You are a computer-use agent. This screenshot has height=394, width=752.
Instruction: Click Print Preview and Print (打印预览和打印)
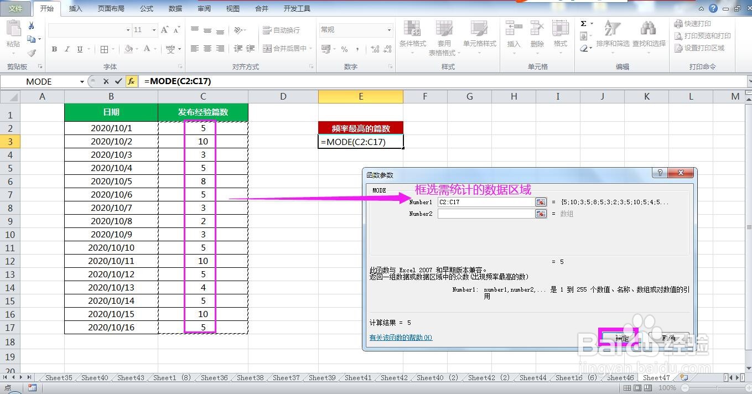coord(702,36)
